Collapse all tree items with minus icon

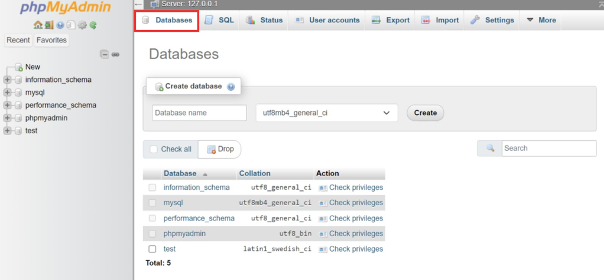coord(105,54)
